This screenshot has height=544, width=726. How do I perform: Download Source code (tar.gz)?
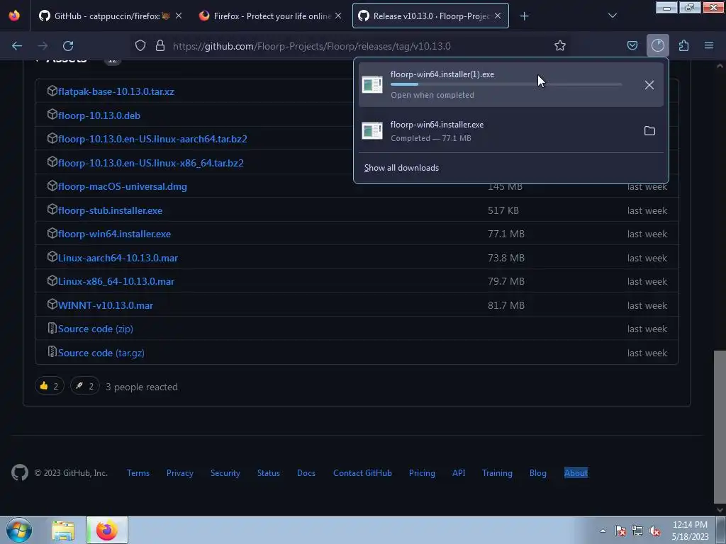click(x=101, y=353)
